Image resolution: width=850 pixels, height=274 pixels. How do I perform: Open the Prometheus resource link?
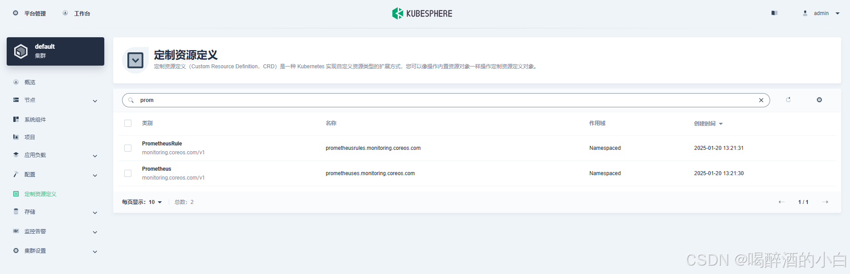[157, 169]
